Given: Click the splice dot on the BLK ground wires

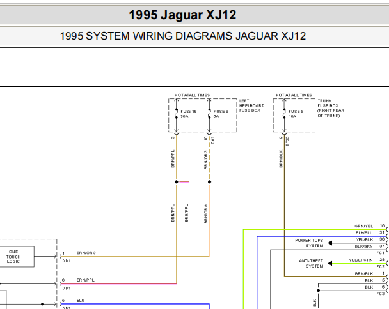Looking at the screenshot, I should pyautogui.click(x=318, y=290).
